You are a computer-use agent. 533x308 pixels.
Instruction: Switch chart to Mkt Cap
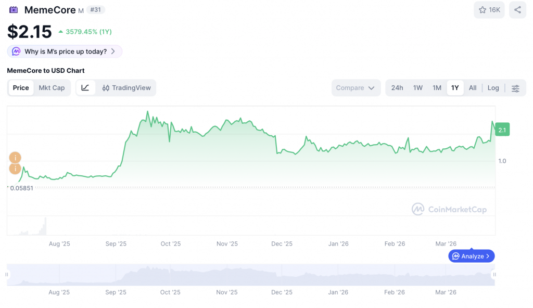point(52,88)
